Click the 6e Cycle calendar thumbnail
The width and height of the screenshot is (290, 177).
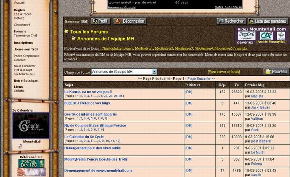[x=31, y=125]
